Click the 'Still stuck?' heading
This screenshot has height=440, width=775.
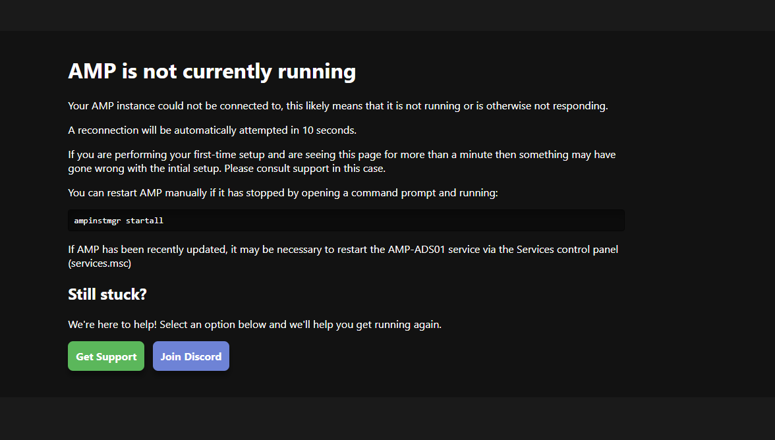pos(107,294)
